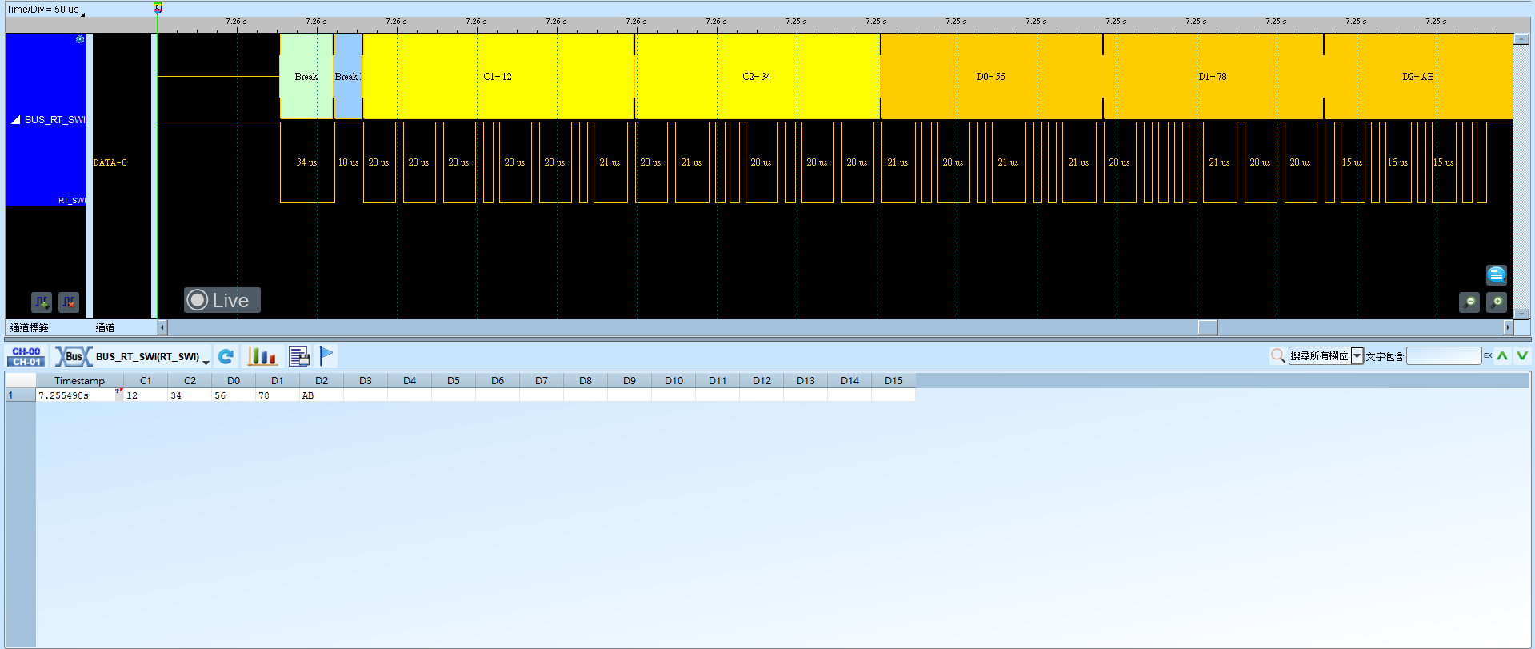The height and width of the screenshot is (649, 1535).
Task: Click waveform scrollbar left arrow
Action: click(162, 327)
